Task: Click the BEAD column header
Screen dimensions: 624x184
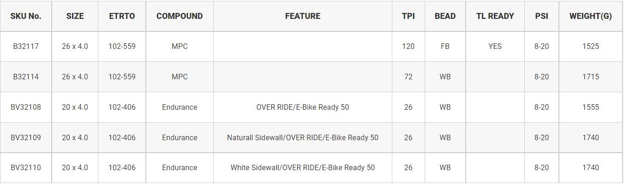Action: click(x=445, y=16)
